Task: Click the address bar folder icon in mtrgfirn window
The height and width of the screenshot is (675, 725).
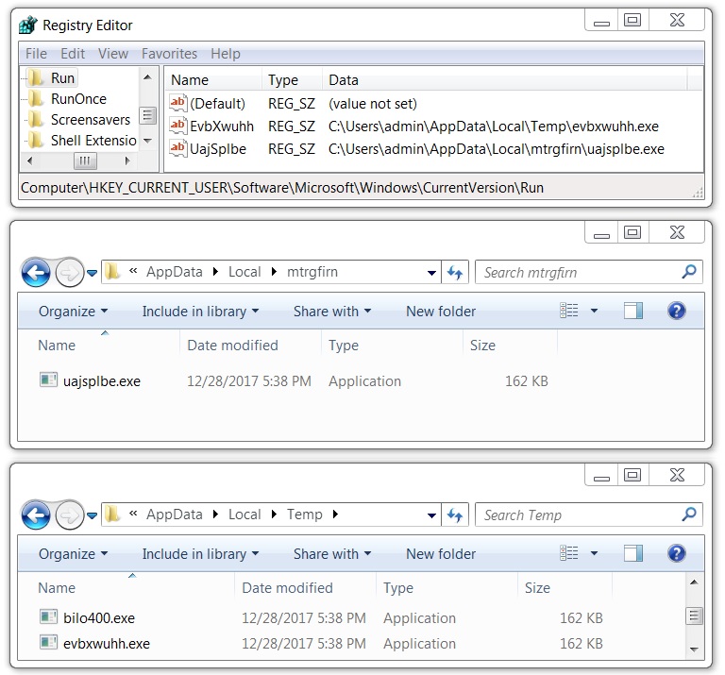Action: (112, 271)
